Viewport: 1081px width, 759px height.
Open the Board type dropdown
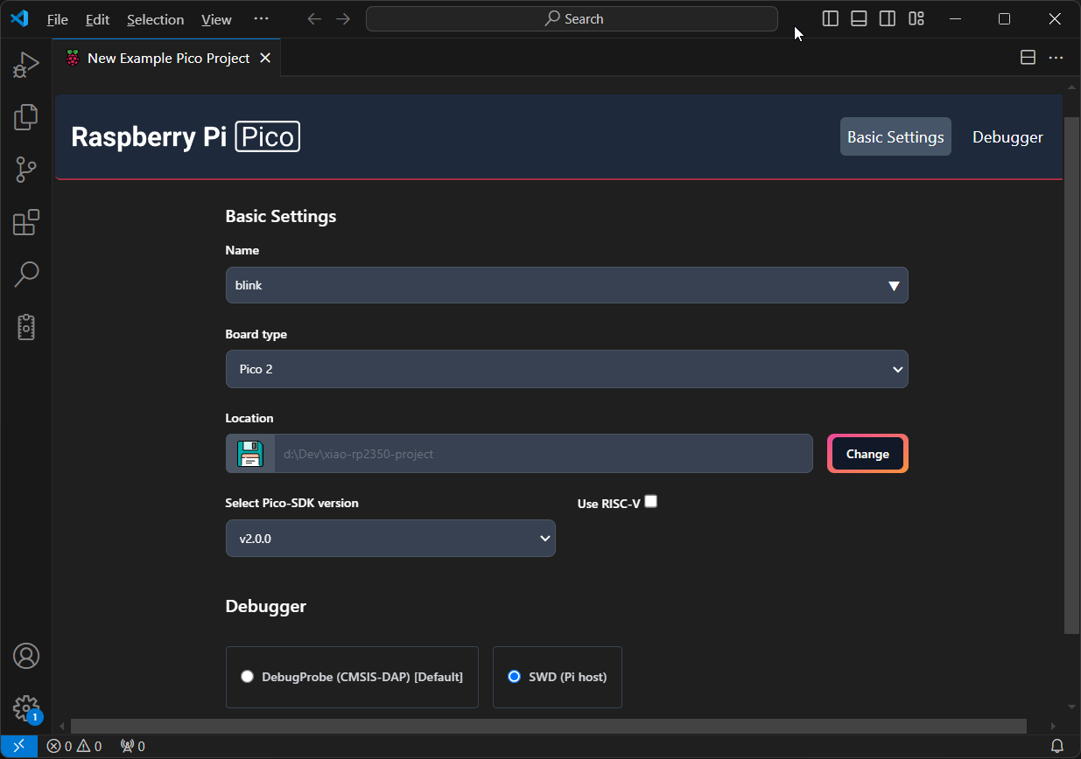tap(566, 369)
